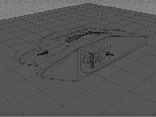Select the vertical cylinder in the front recess
156x117 pixels.
92,60
